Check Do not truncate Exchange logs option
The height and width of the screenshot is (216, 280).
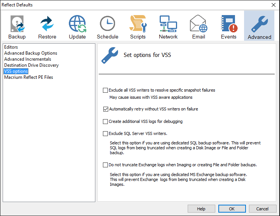[106, 165]
